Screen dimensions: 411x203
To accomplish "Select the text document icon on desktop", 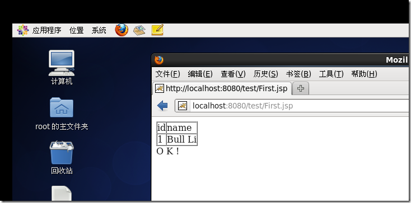I will coord(62,193).
